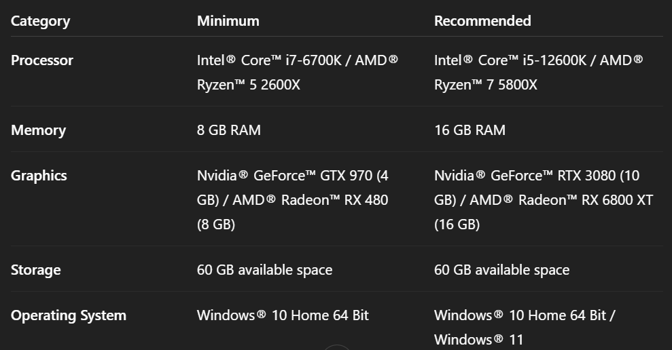This screenshot has width=672, height=350.
Task: Click the partially visible circular button at bottom
Action: coord(336,347)
